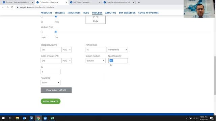Open the BLOG navigation link

(86, 13)
